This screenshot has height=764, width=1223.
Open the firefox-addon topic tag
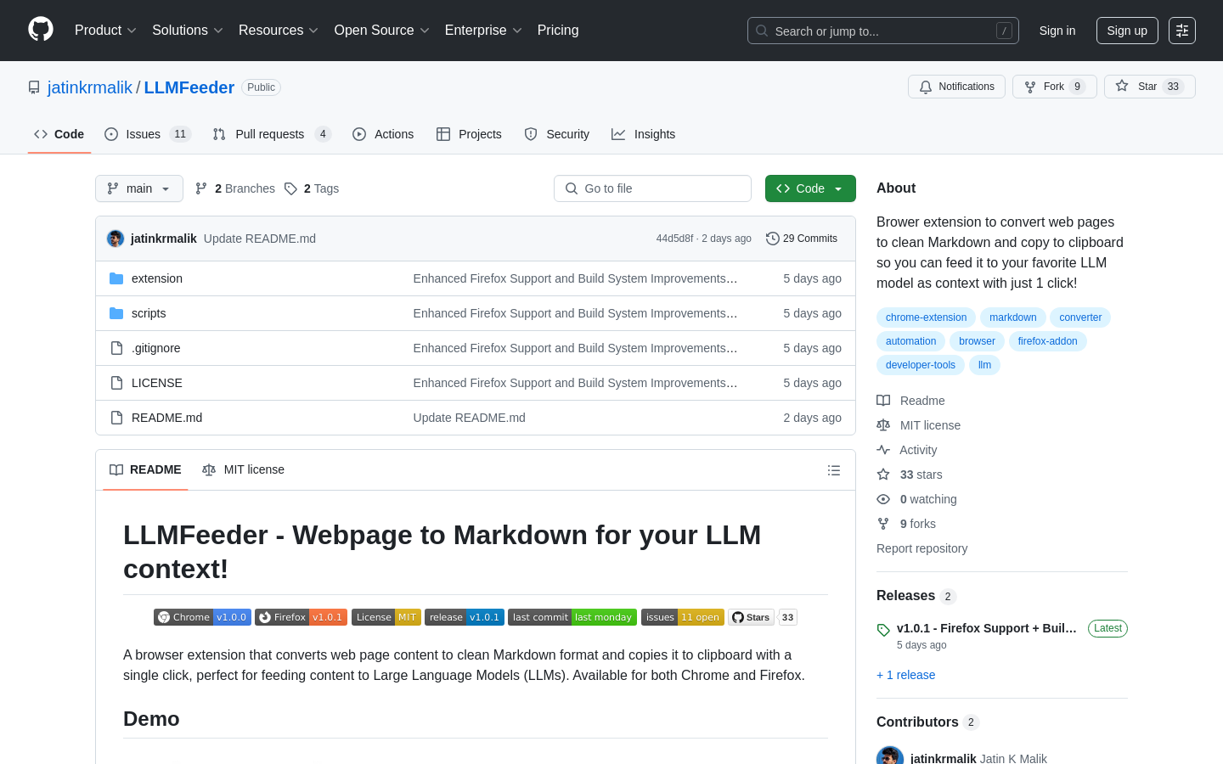(x=1047, y=341)
